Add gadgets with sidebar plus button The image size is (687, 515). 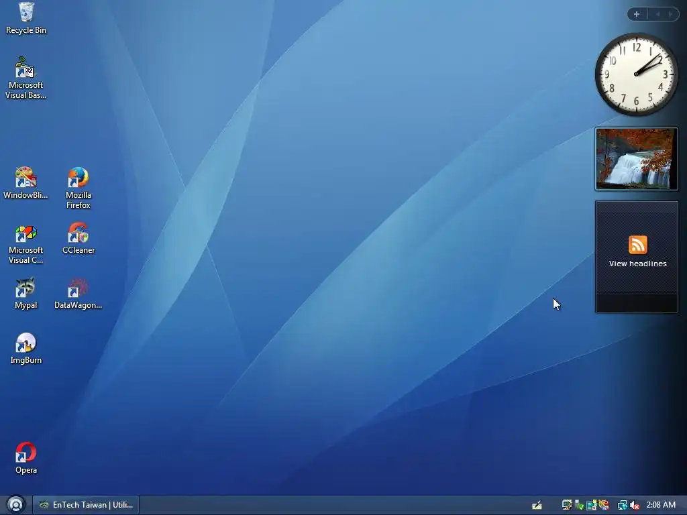click(637, 14)
